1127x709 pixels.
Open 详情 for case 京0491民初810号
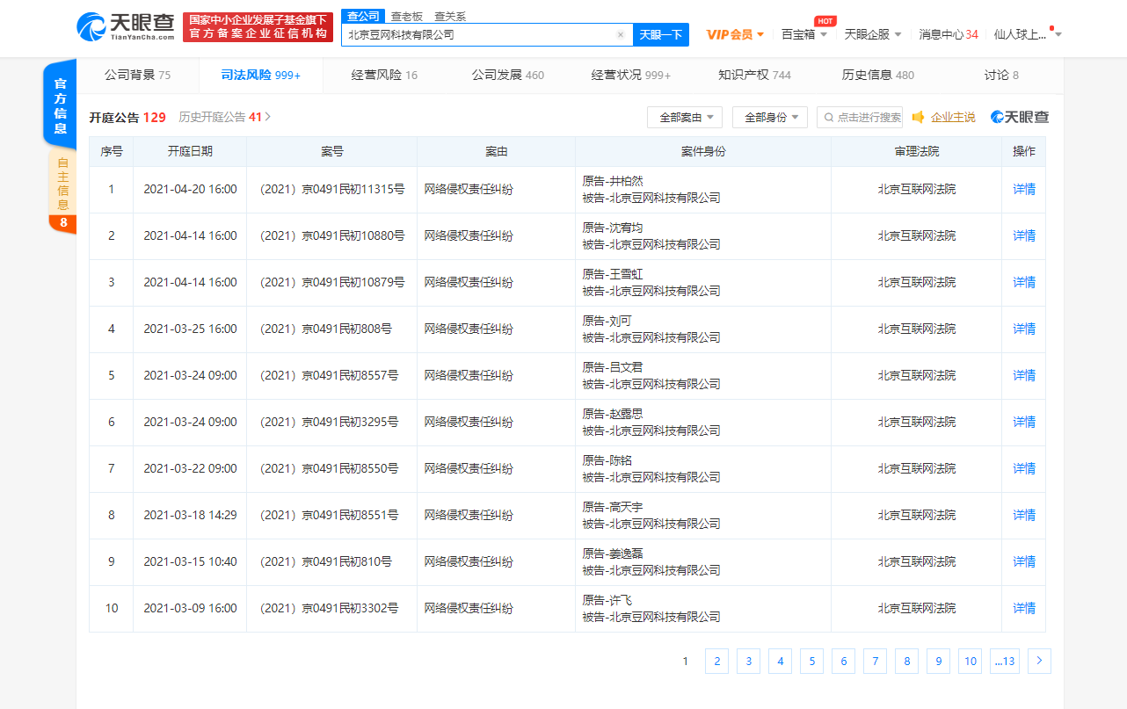coord(1023,561)
